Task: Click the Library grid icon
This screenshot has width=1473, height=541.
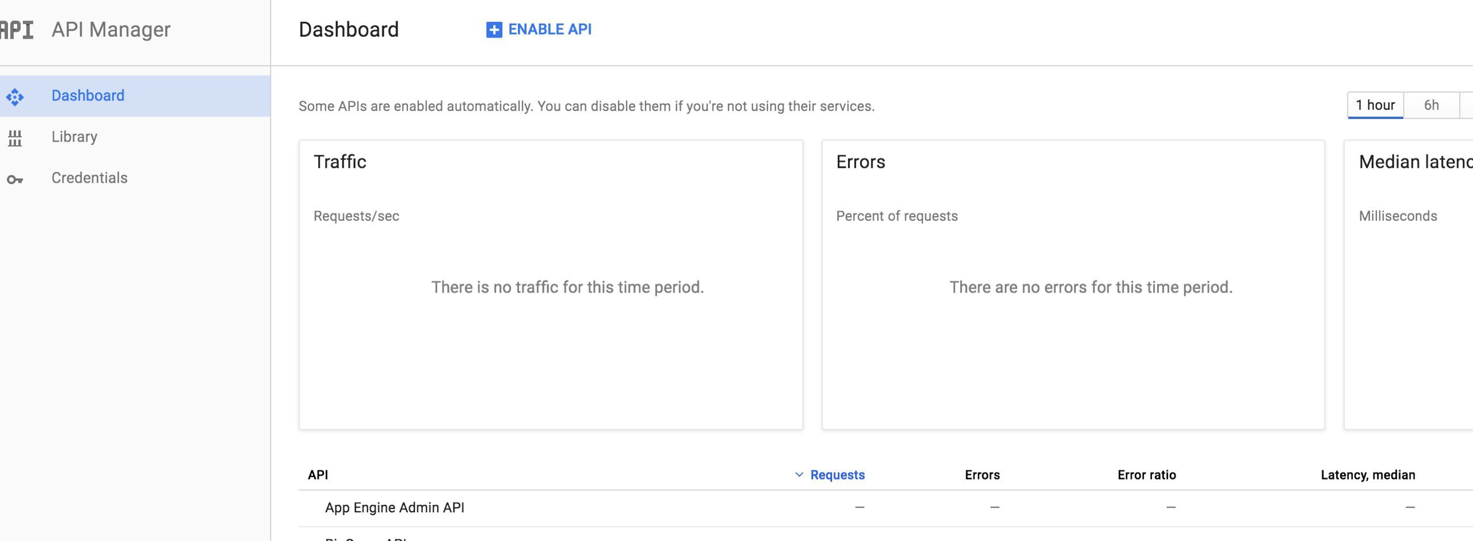Action: point(15,138)
